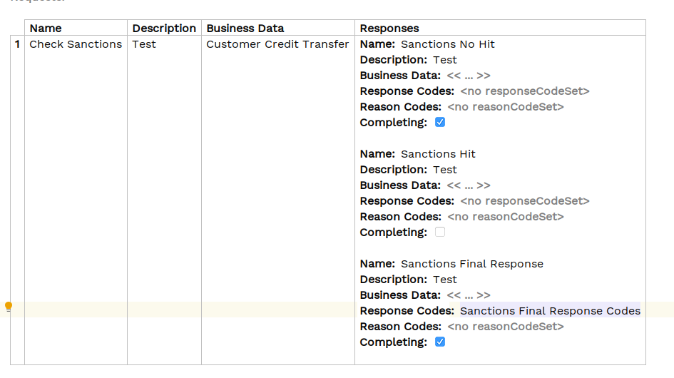The width and height of the screenshot is (674, 378).
Task: Click the request Description cell containing Test
Action: coord(144,44)
